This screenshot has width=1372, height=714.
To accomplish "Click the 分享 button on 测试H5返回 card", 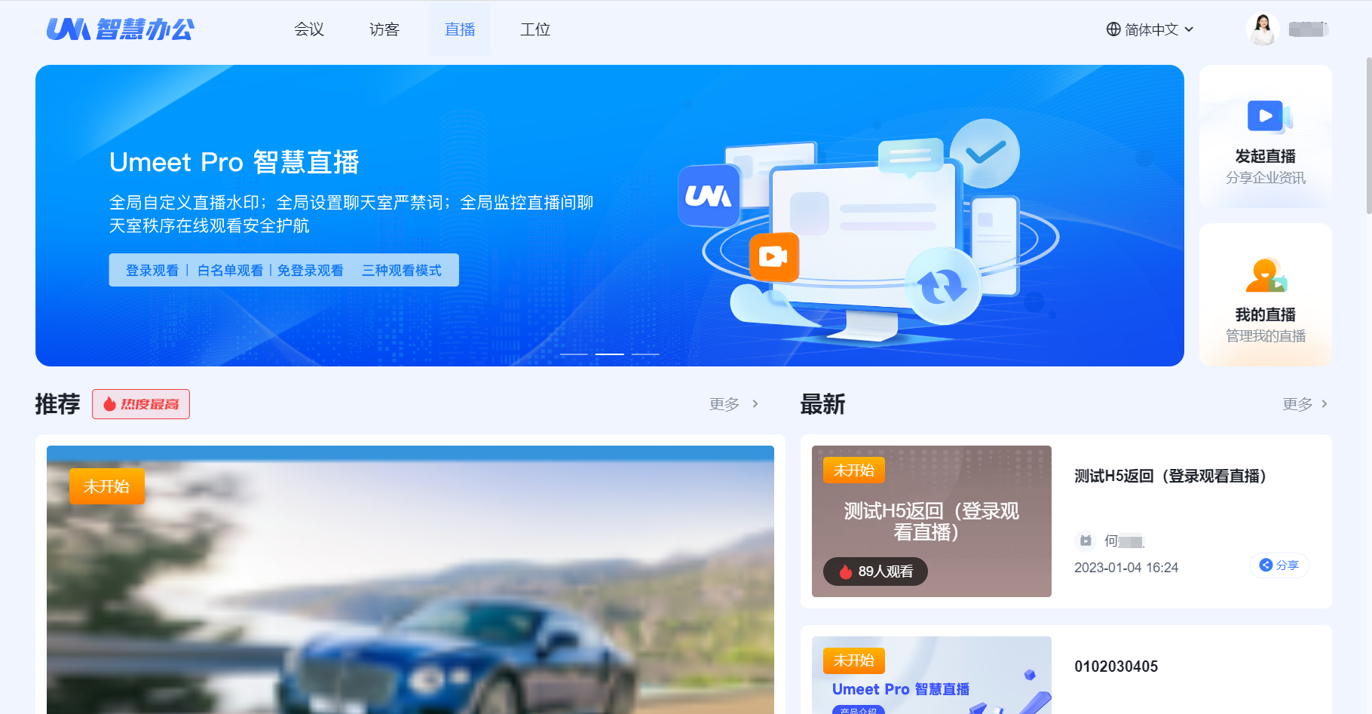I will click(x=1279, y=565).
